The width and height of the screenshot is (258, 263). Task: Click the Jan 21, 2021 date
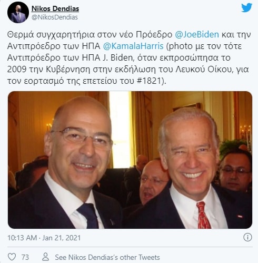pos(62,238)
